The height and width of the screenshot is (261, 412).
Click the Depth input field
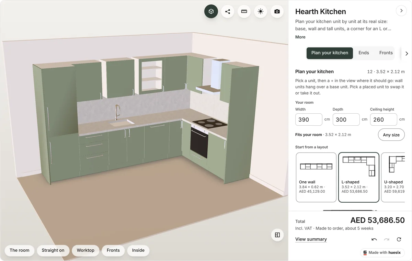346,120
